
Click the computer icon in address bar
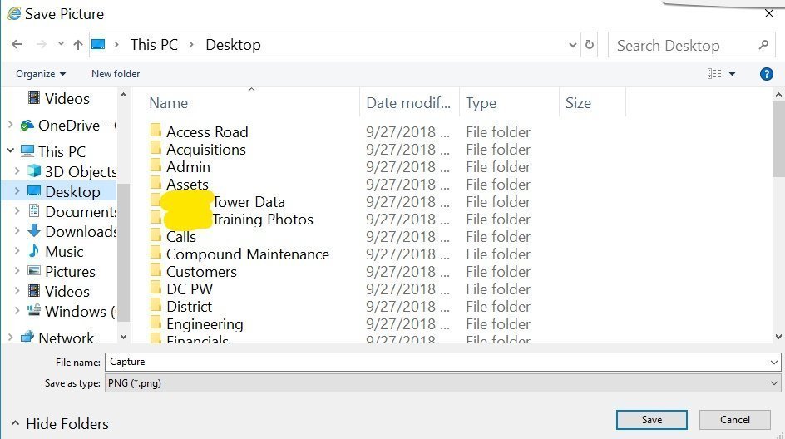pos(98,44)
